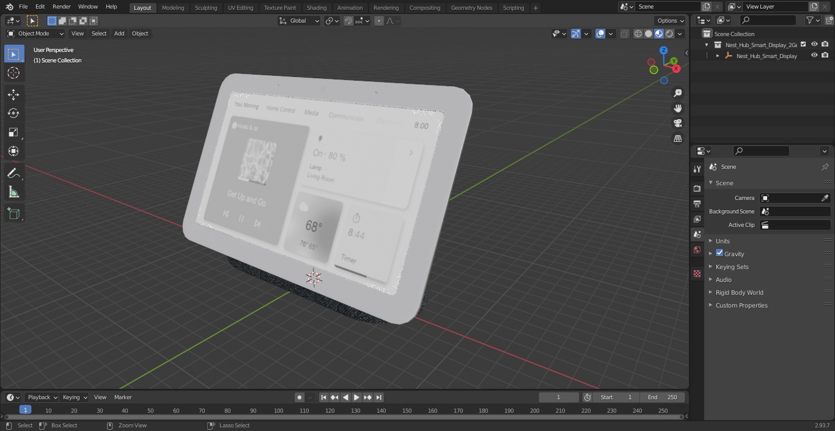Click the current frame field in timeline

(x=558, y=397)
